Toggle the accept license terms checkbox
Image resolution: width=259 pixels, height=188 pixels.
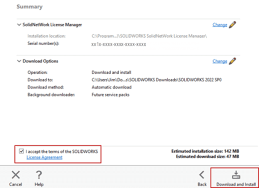coord(21,152)
